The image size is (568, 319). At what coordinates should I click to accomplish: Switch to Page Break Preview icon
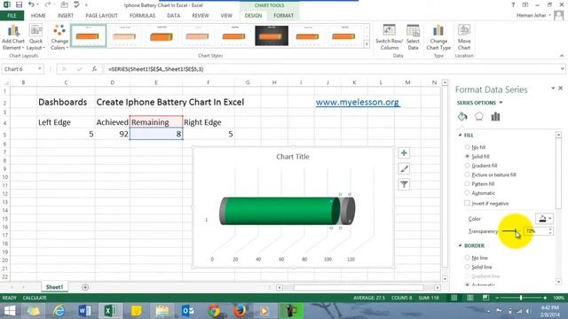tap(485, 298)
